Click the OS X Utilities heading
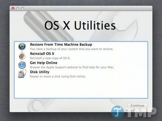Viewport: 162px width, 121px height. tap(80, 26)
